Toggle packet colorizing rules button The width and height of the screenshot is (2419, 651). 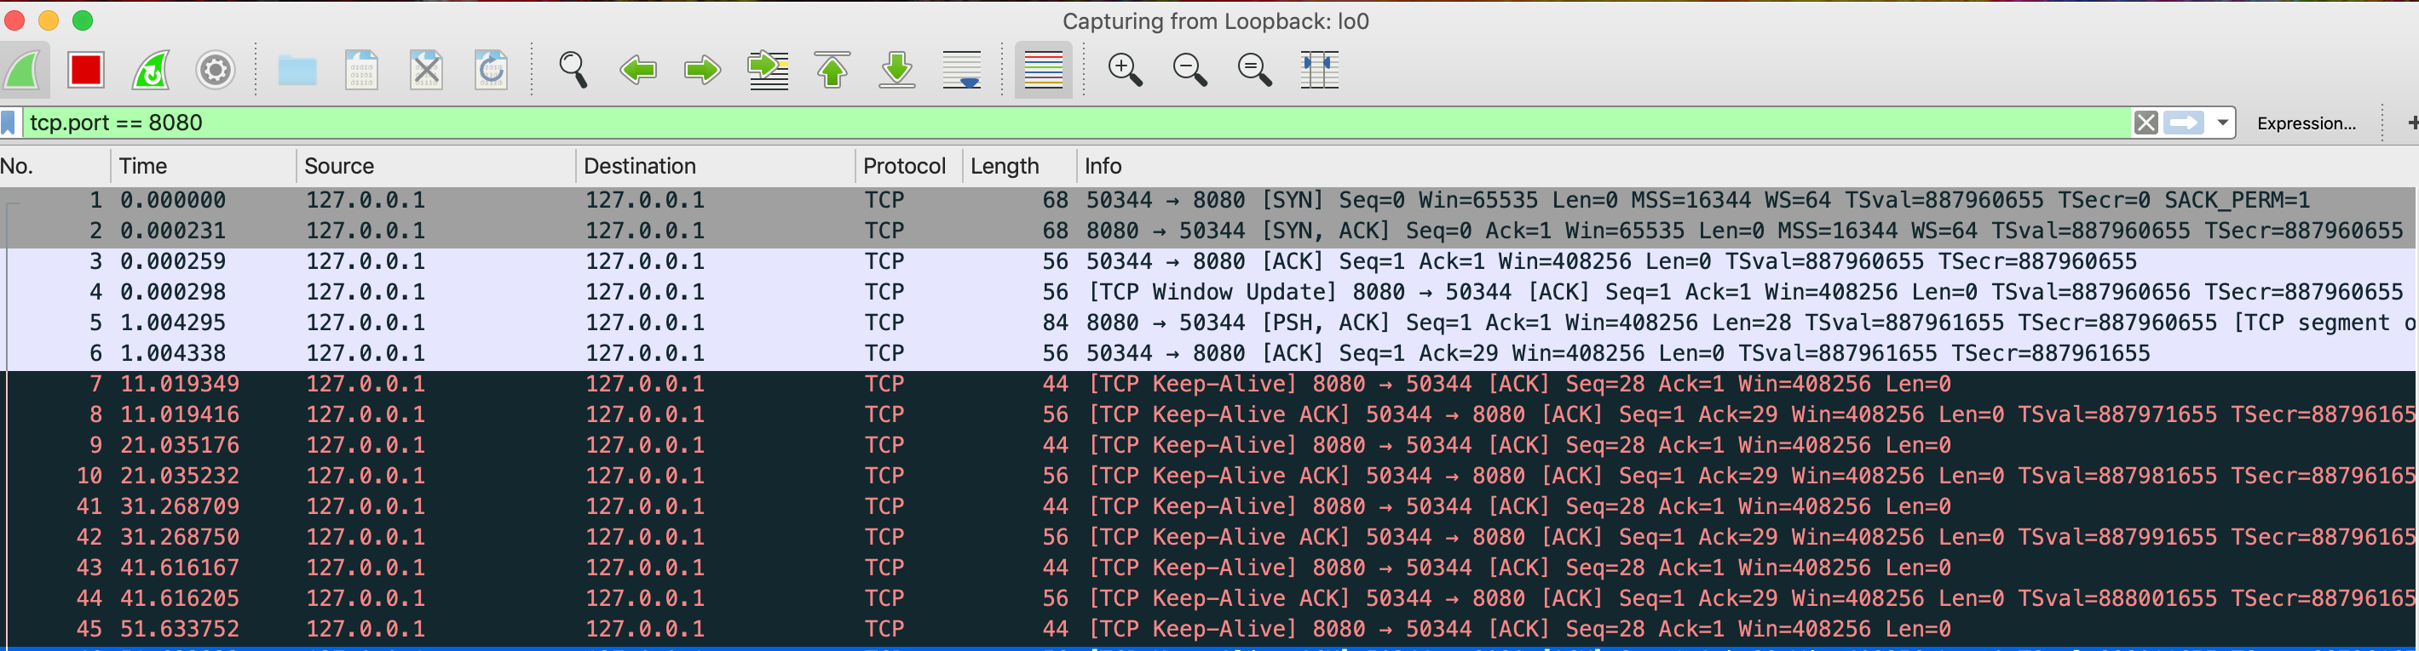1043,71
